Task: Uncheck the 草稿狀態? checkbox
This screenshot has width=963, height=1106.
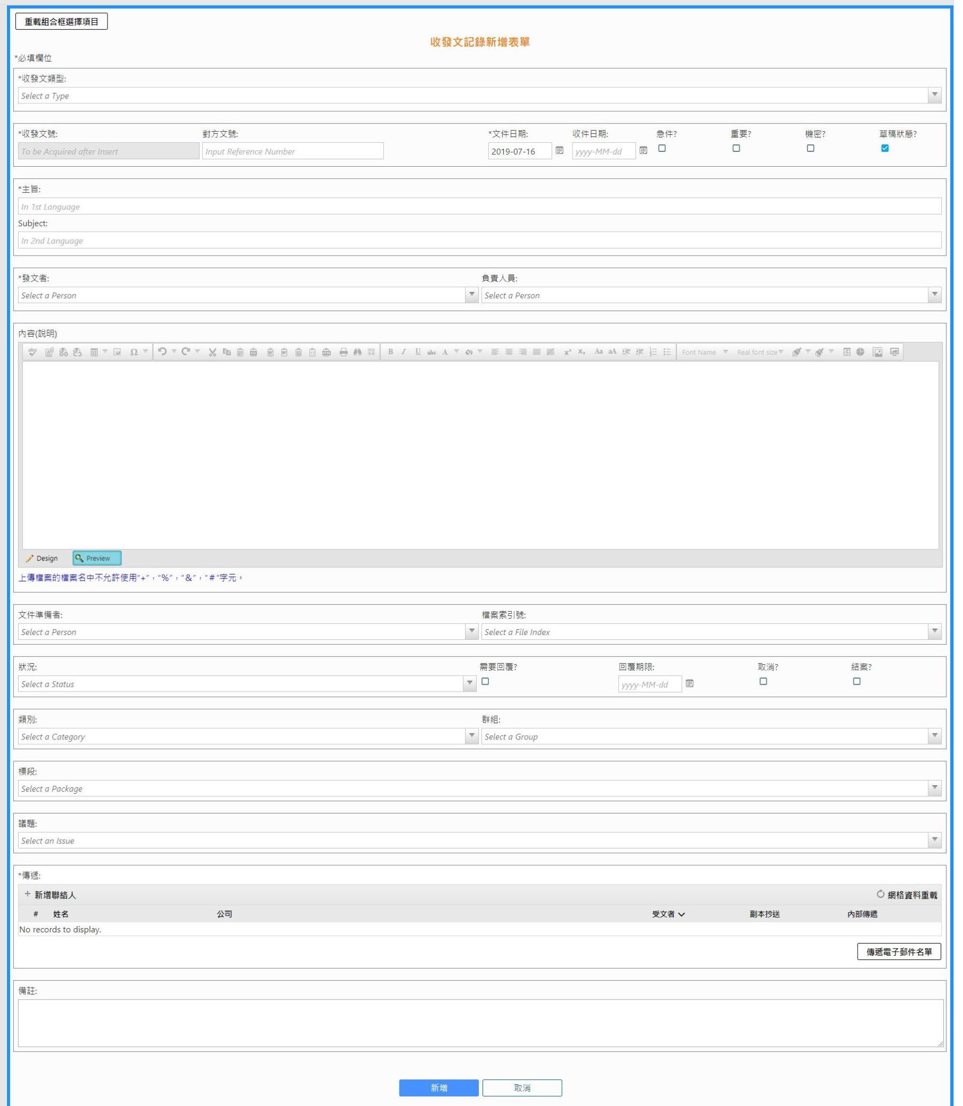Action: pos(885,148)
